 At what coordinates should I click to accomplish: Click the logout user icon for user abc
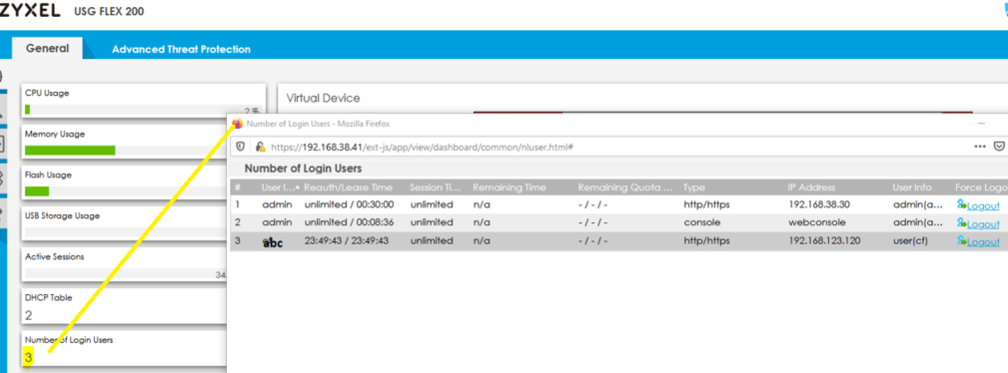(x=962, y=240)
